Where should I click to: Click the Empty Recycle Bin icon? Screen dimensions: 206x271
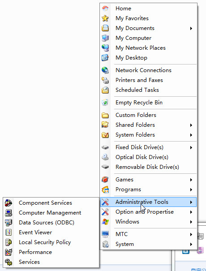click(105, 103)
